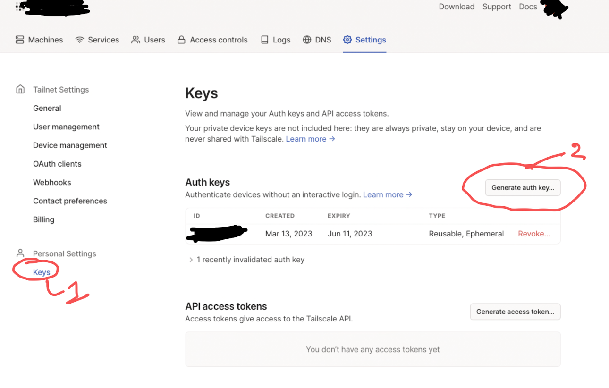
Task: Open Docs from the top bar
Action: tap(528, 7)
